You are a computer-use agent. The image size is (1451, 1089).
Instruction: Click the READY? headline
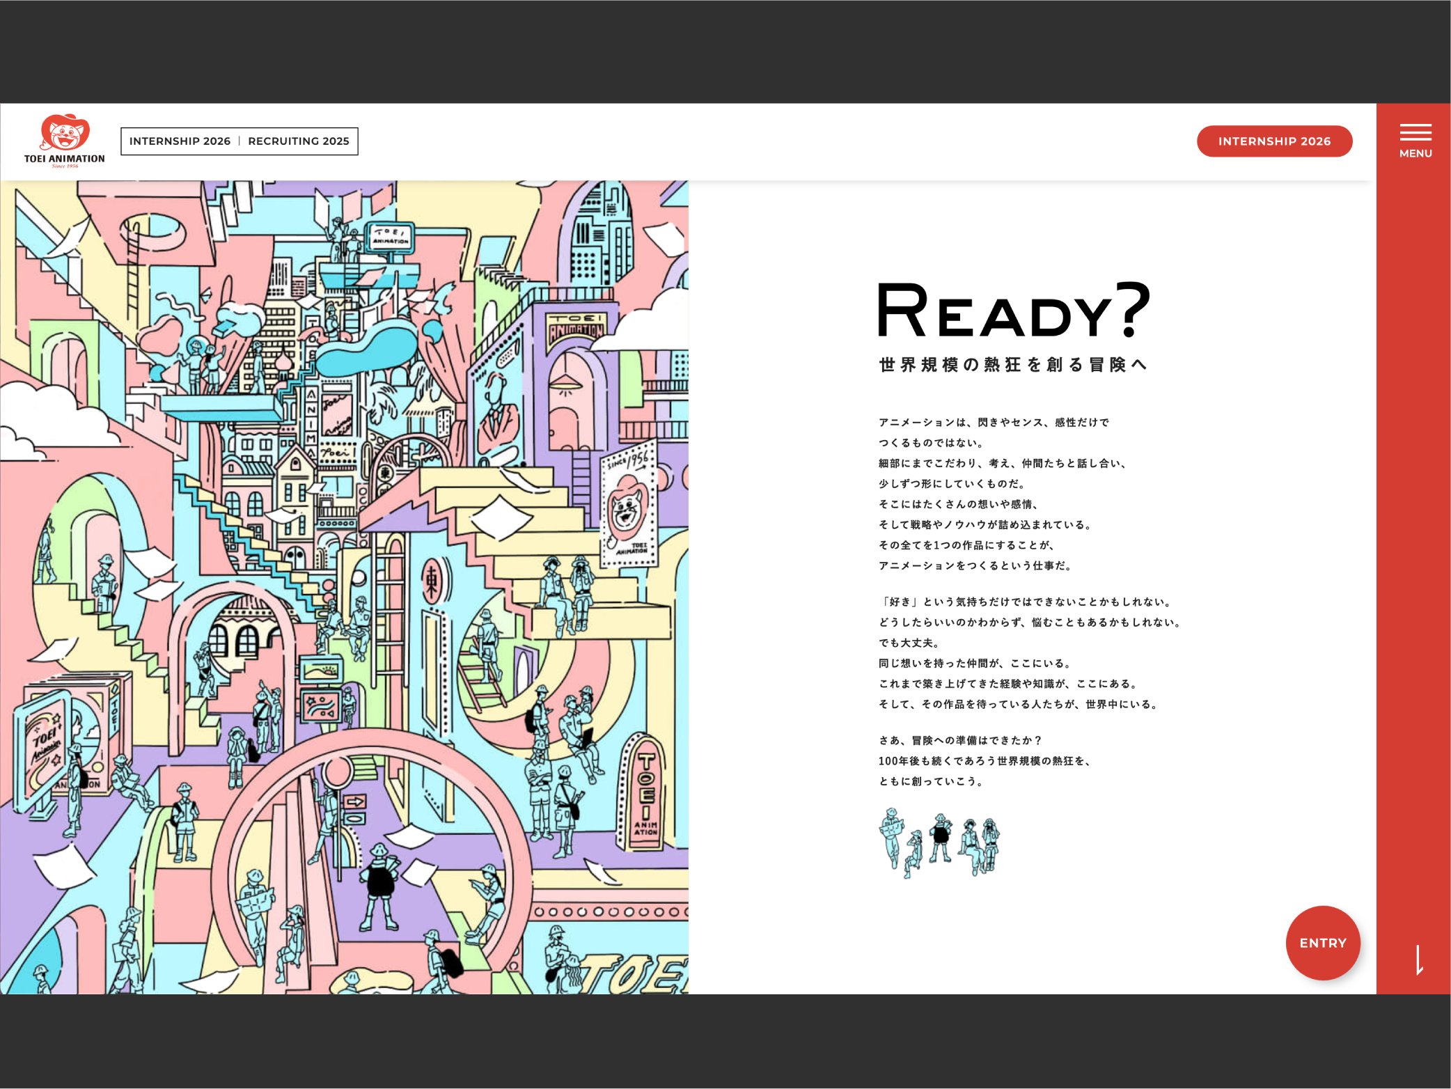point(1013,310)
